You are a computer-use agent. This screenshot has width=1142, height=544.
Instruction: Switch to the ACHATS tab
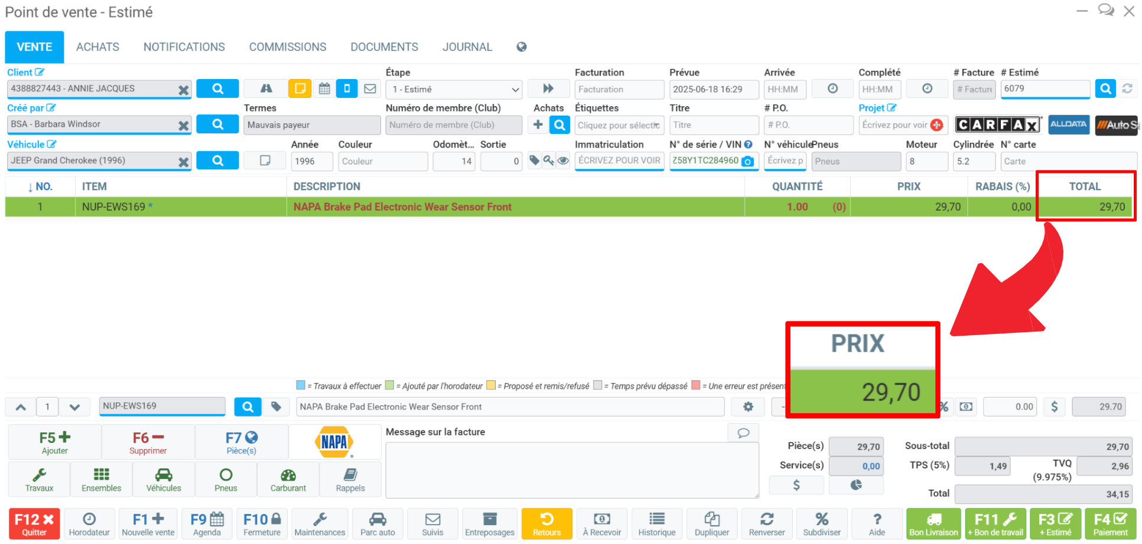tap(97, 47)
